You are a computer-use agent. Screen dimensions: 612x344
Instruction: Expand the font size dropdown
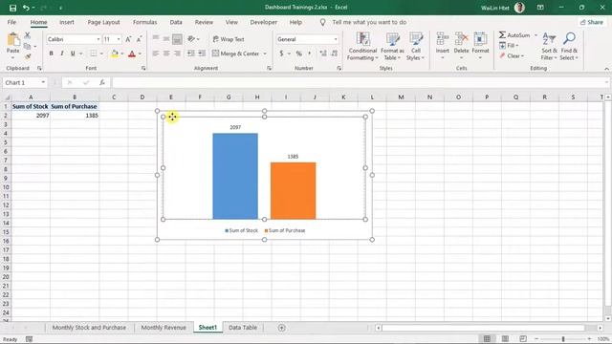click(x=119, y=39)
